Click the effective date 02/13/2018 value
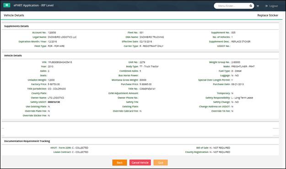This screenshot has height=169, width=286. click(x=146, y=41)
